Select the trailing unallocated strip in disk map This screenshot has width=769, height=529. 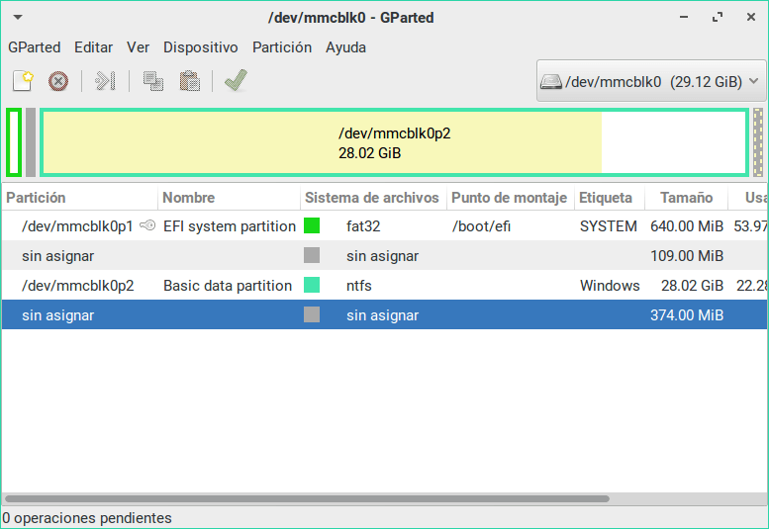pyautogui.click(x=758, y=142)
